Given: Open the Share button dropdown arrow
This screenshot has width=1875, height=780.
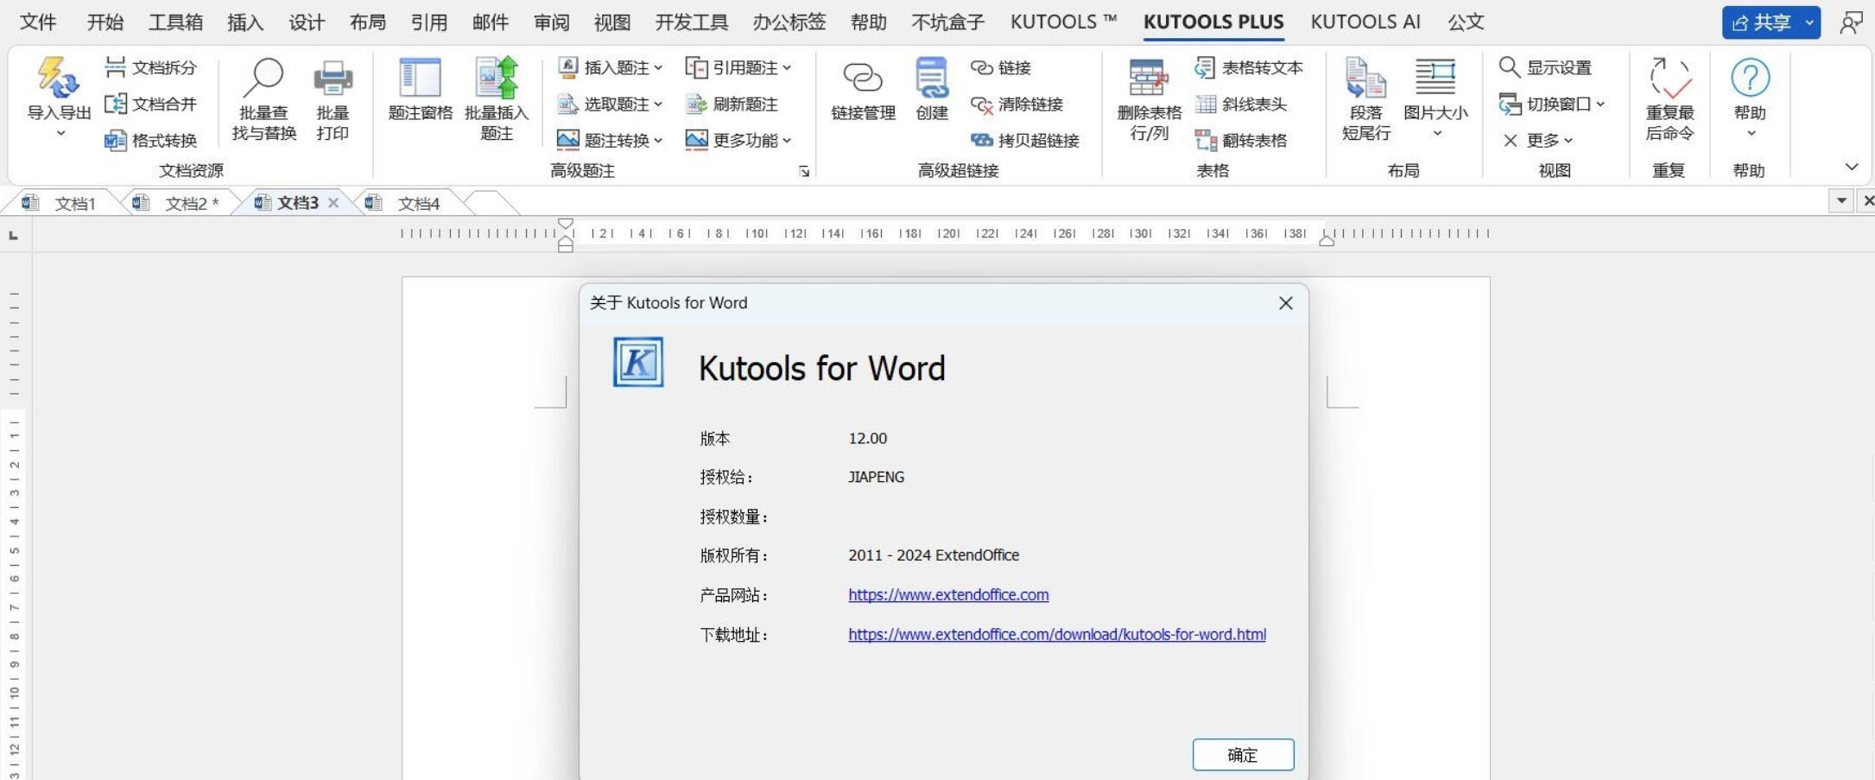Looking at the screenshot, I should (1809, 22).
